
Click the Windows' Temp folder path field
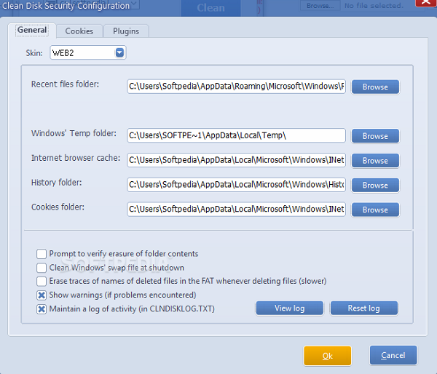(236, 135)
